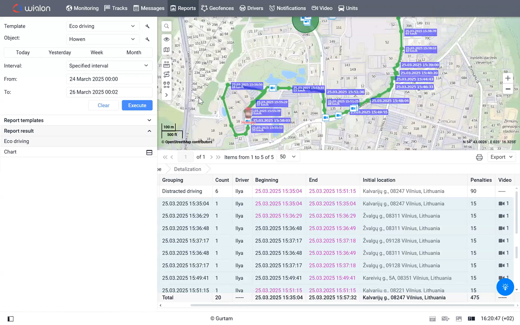Image resolution: width=520 pixels, height=325 pixels.
Task: Open the picture icon in bottom bar
Action: [x=459, y=319]
